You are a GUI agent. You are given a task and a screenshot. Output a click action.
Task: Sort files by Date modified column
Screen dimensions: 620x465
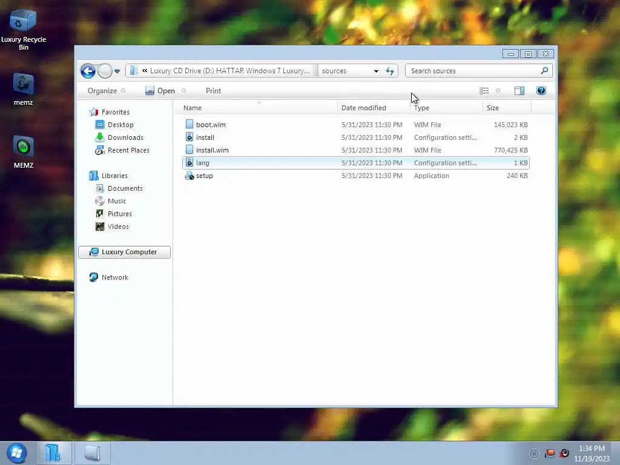[x=374, y=108]
